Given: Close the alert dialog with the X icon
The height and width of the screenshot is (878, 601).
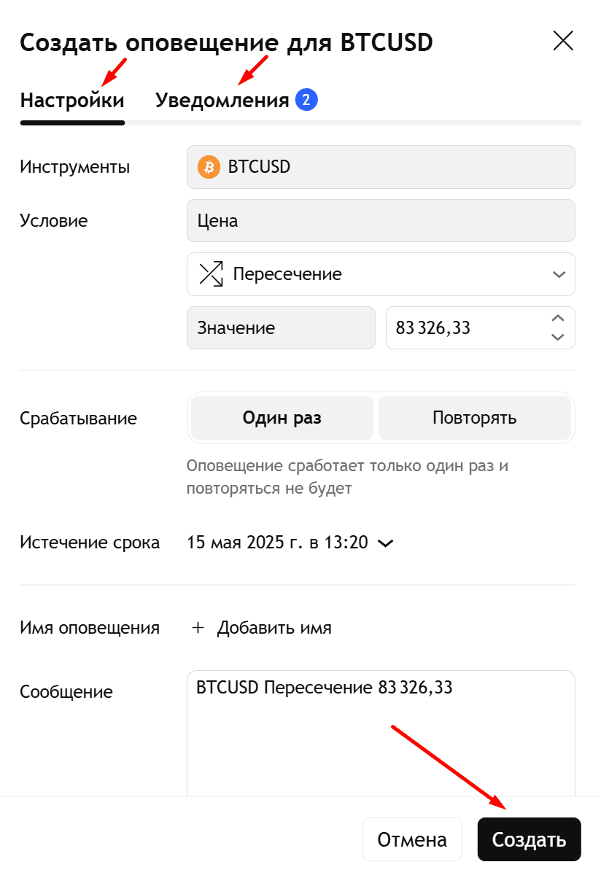Looking at the screenshot, I should (563, 41).
